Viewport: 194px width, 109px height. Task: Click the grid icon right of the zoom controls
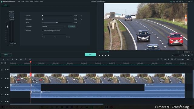click(x=192, y=59)
